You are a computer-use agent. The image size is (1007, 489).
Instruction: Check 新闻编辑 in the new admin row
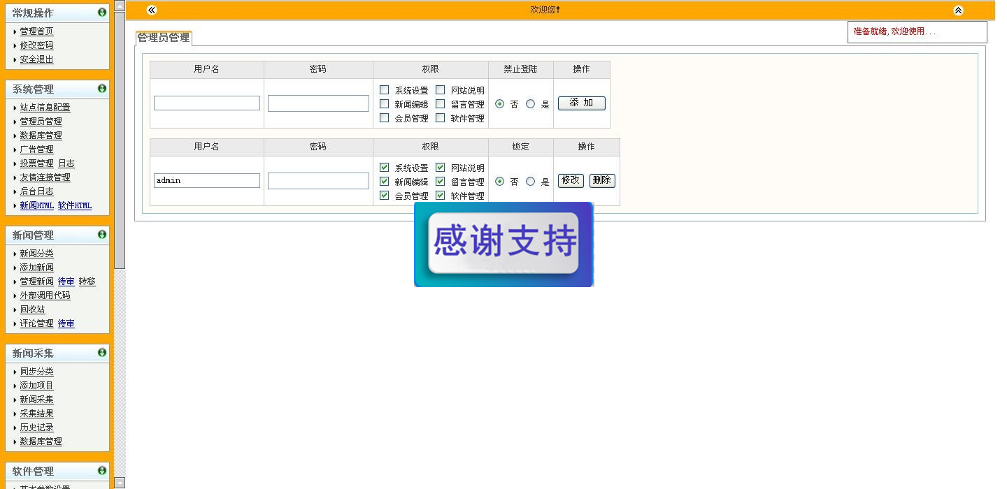point(384,104)
